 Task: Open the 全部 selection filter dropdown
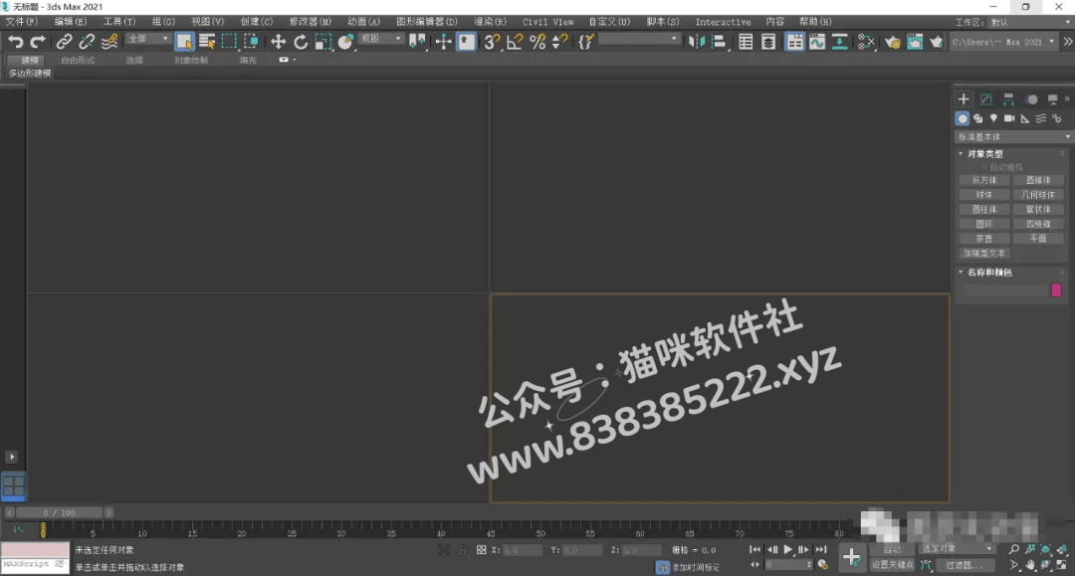point(147,39)
